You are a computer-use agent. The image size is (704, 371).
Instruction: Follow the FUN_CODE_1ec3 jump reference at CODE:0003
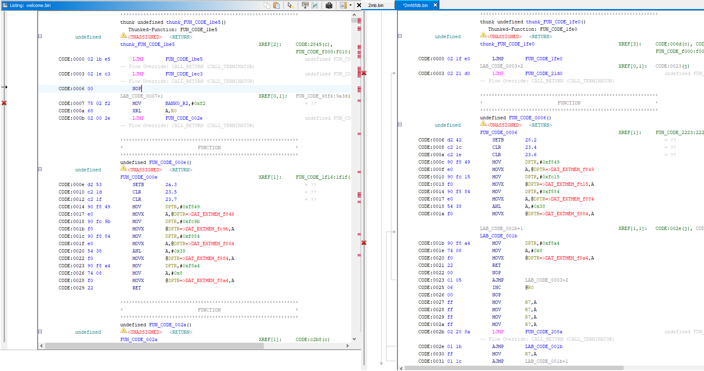click(x=184, y=74)
